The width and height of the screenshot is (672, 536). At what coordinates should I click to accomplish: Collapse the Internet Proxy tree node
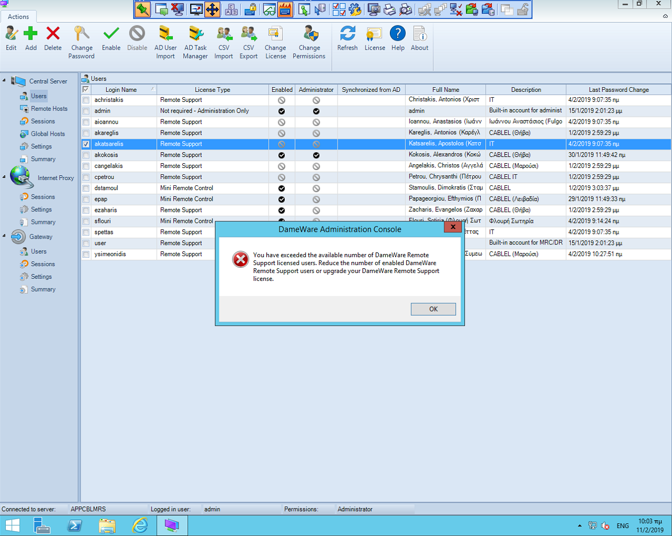[4, 177]
